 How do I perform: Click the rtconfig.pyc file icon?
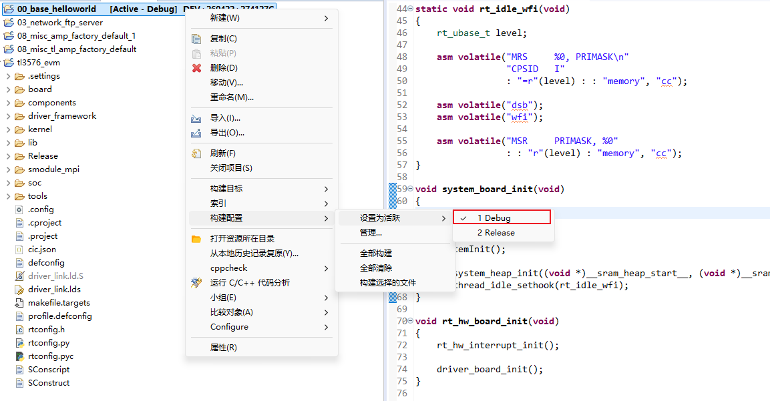coord(19,356)
